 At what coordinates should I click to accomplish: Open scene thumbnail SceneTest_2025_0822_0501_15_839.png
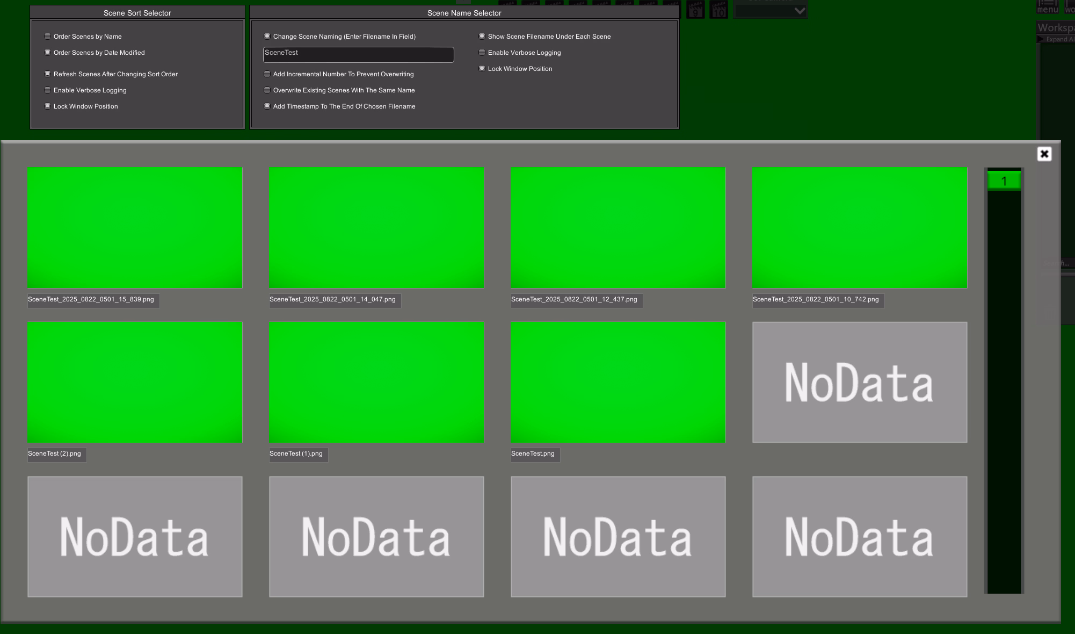pos(135,228)
